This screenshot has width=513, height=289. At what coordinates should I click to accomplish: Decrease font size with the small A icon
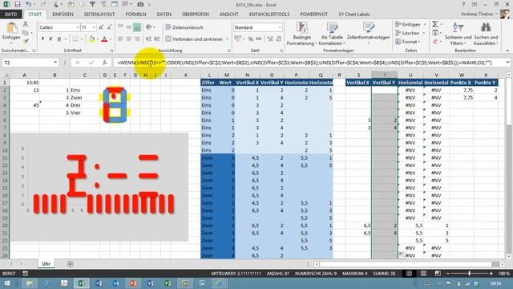[109, 27]
